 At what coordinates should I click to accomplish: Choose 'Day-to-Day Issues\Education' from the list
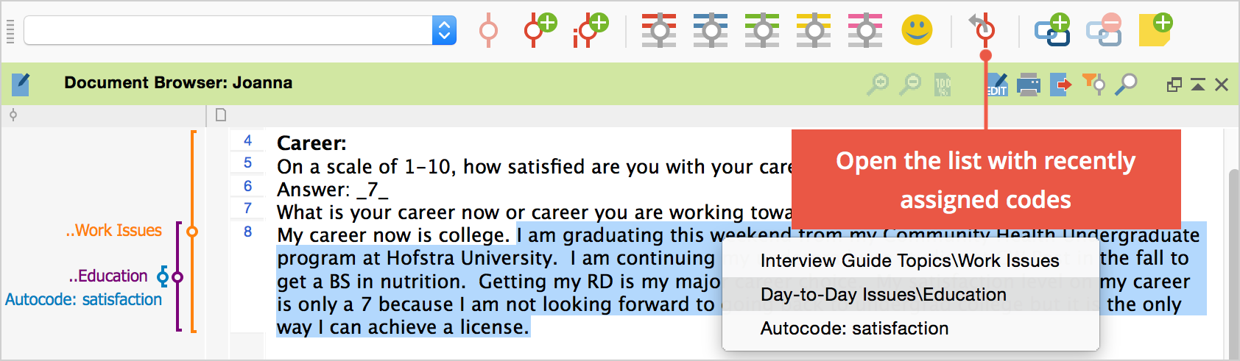[883, 295]
